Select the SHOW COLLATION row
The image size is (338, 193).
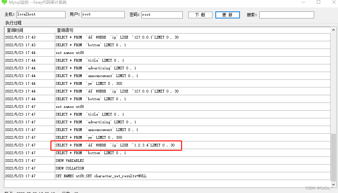[168, 168]
